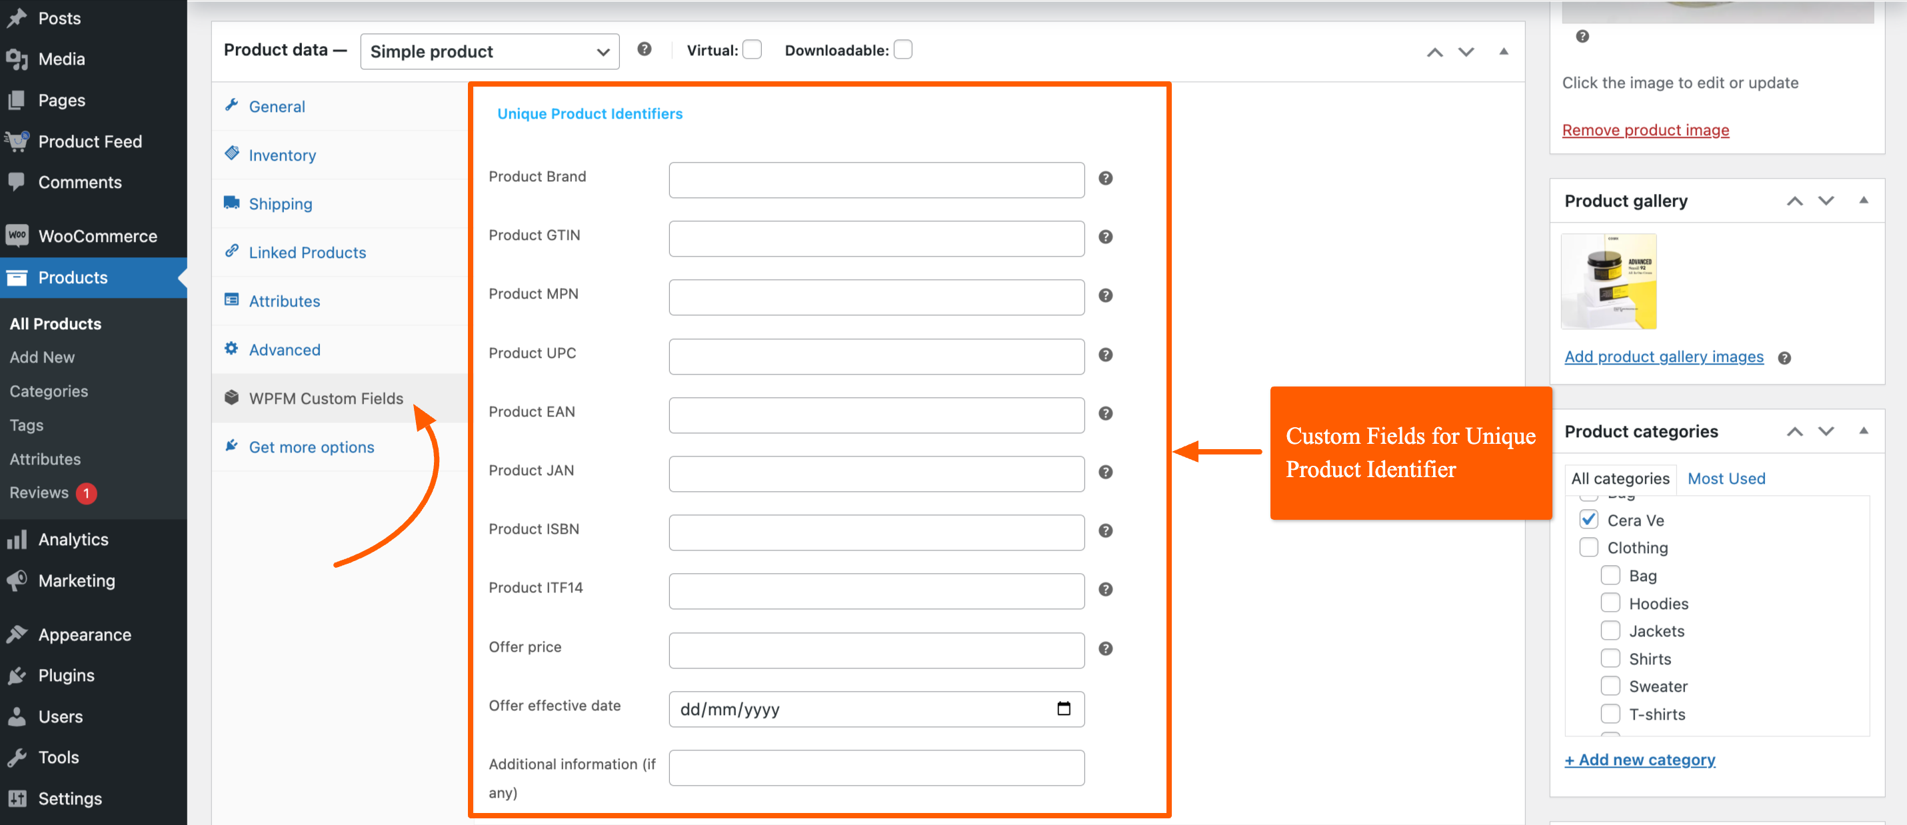This screenshot has width=1907, height=825.
Task: Click the help icon next to Product ISBN
Action: click(x=1105, y=530)
